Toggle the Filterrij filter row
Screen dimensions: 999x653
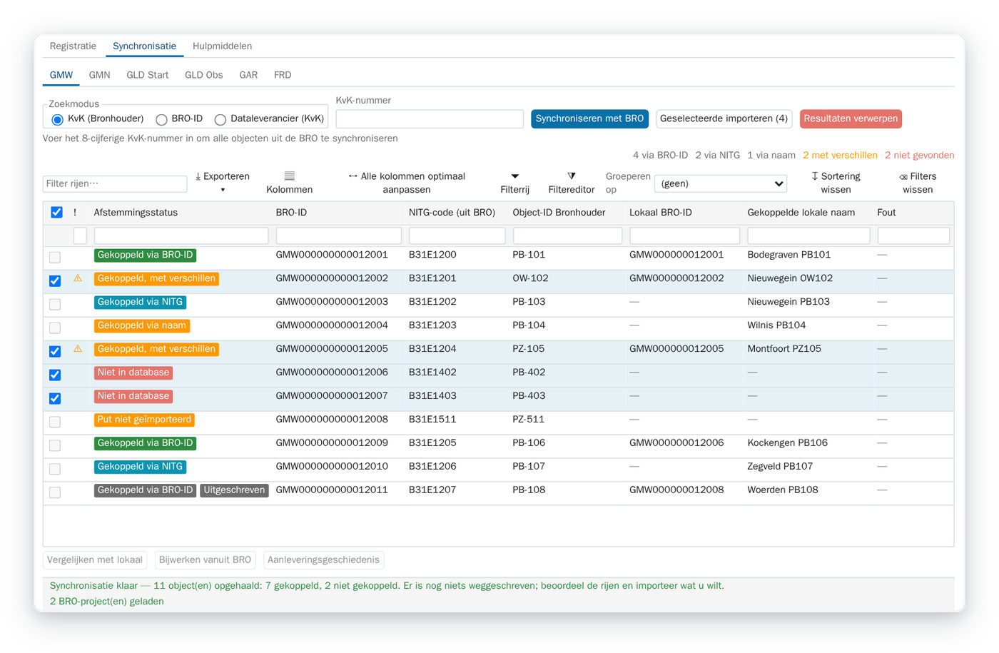(514, 183)
